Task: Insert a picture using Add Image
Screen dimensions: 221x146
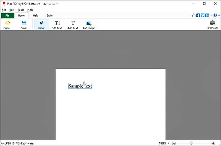Action: tap(89, 25)
